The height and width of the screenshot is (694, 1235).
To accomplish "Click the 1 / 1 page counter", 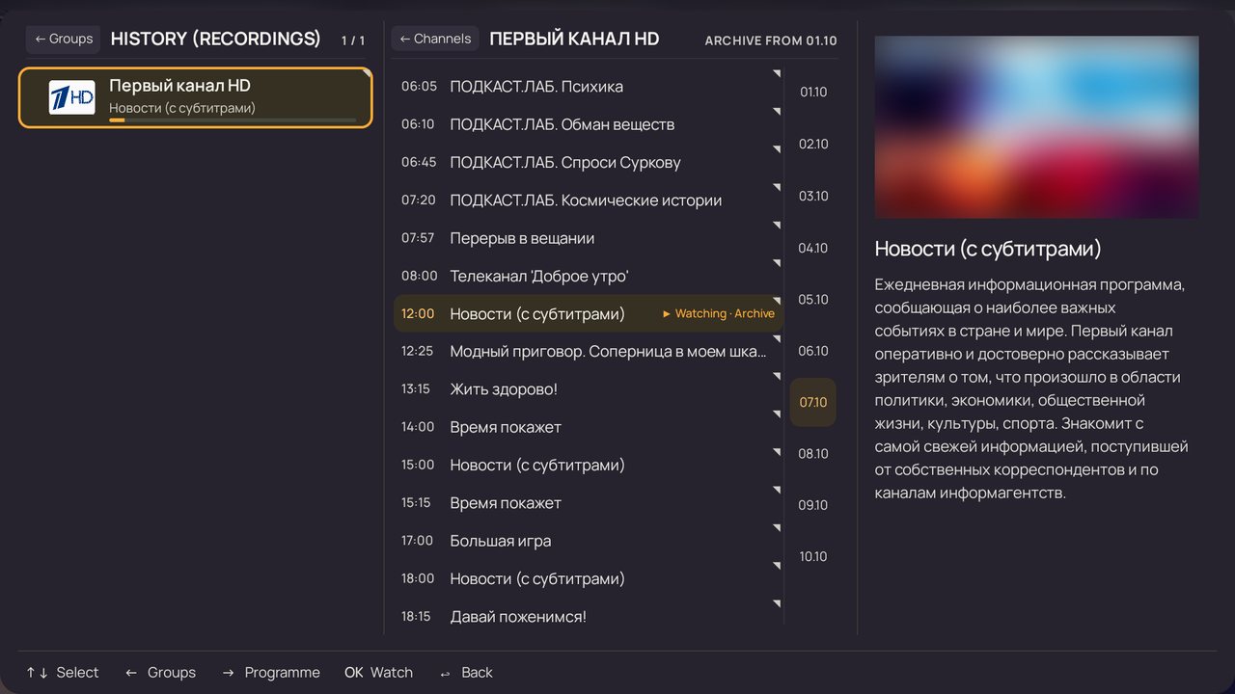I will pos(353,40).
